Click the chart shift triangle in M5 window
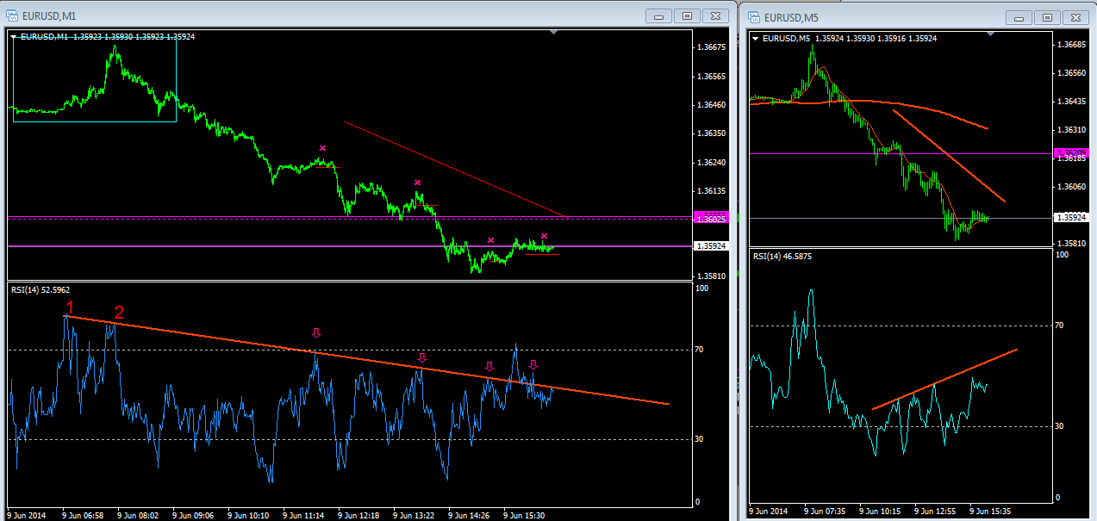Viewport: 1097px width, 521px height. 991,33
